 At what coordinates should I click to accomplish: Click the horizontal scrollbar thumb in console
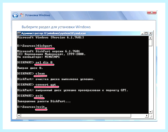tap(76, 116)
